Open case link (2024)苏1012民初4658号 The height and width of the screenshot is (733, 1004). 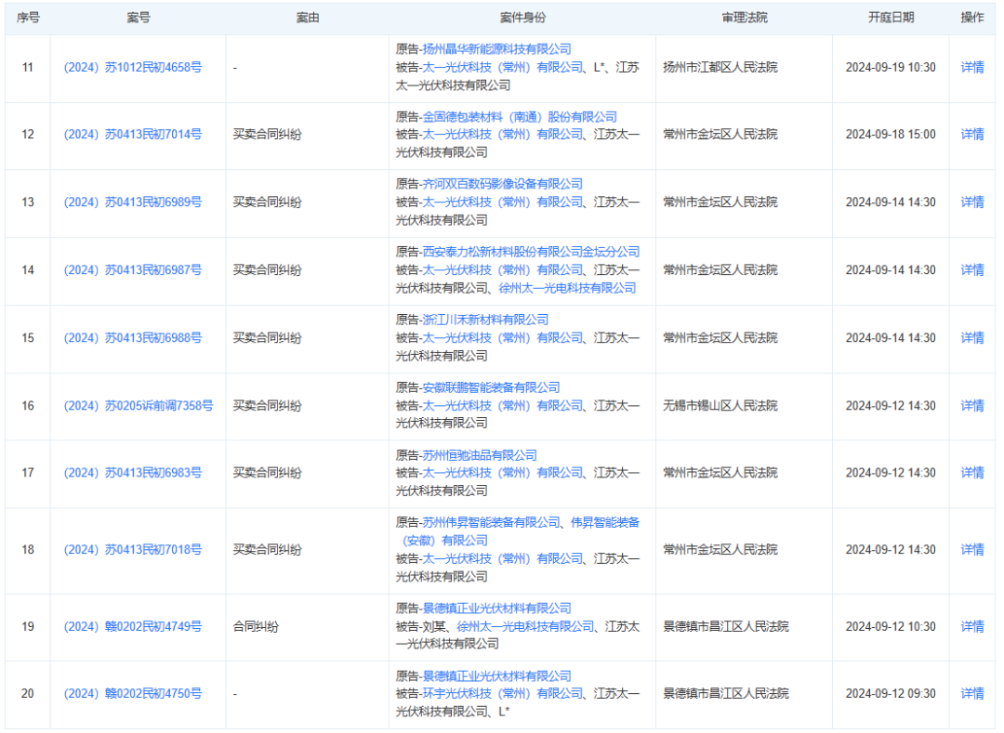[x=132, y=68]
